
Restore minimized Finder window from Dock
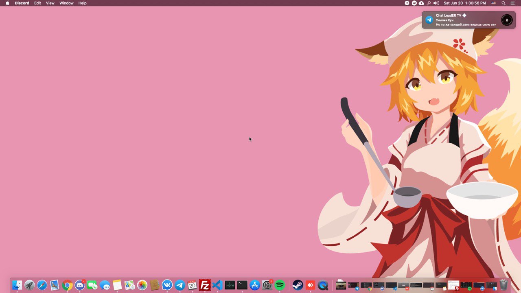(492, 286)
